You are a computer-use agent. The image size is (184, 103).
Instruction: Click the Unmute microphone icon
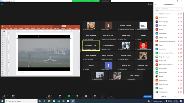coord(4,96)
